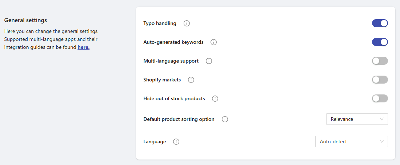The image size is (400, 165).
Task: Show info for Auto-generated keywords
Action: coord(214,42)
